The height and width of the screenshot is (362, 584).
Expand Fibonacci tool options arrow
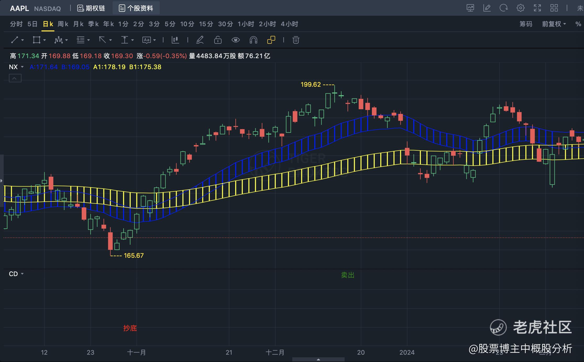(x=89, y=40)
